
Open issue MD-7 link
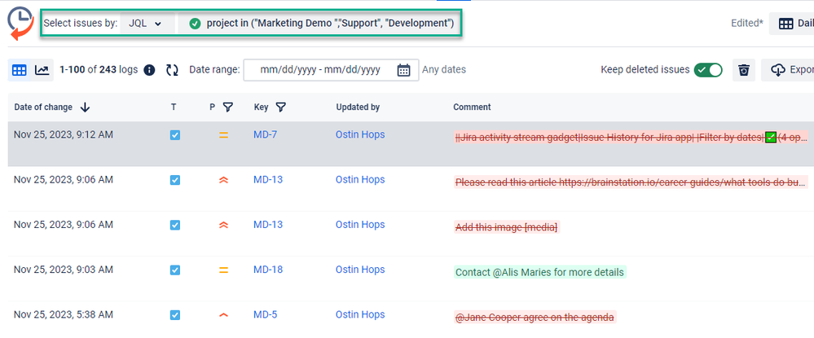click(x=266, y=134)
